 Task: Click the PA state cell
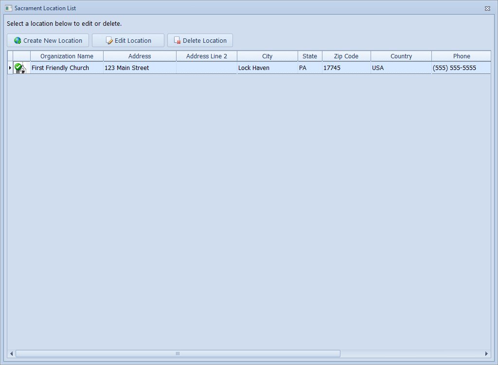[310, 68]
